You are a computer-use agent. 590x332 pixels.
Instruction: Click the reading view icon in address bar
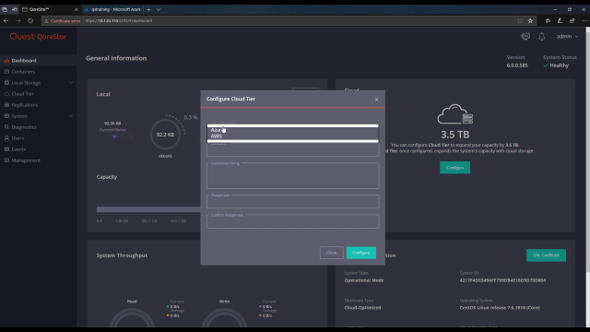[x=520, y=20]
